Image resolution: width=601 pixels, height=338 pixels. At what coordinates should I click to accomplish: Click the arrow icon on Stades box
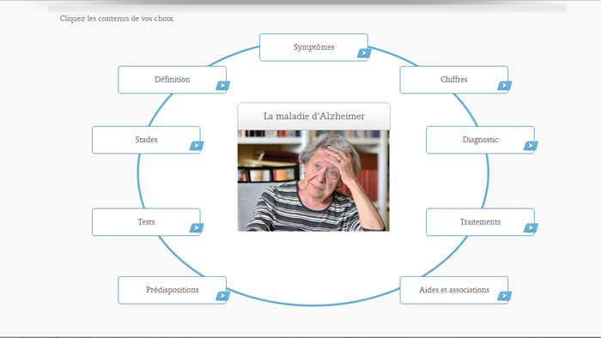[x=197, y=146]
